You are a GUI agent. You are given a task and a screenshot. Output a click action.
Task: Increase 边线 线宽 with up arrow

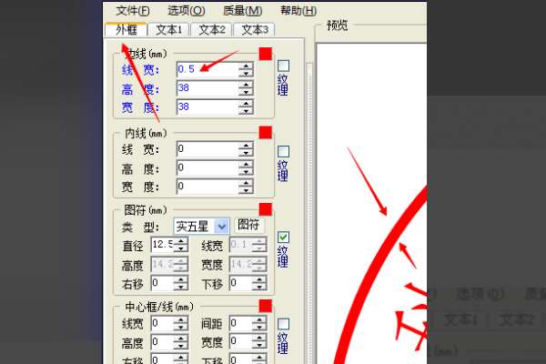tap(246, 66)
